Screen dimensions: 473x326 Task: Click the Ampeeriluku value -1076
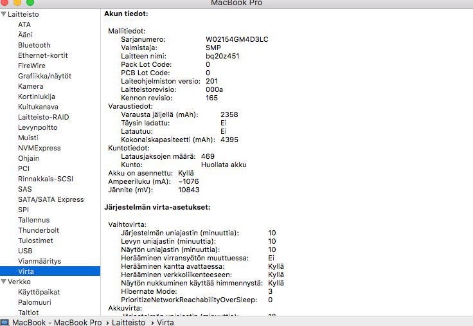click(188, 181)
